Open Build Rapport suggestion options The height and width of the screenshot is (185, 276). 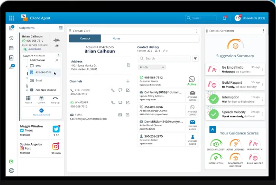pos(263,85)
